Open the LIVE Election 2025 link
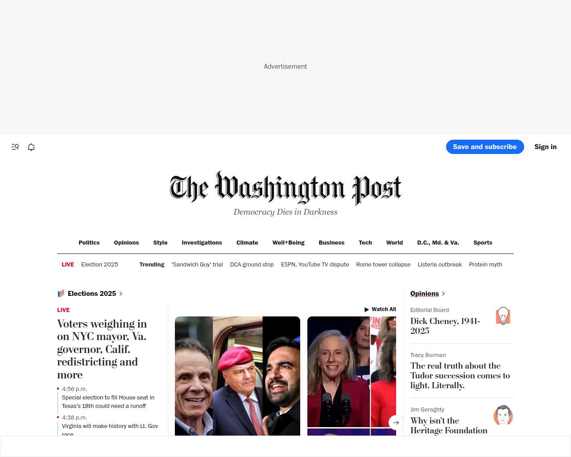The image size is (571, 457). (90, 265)
